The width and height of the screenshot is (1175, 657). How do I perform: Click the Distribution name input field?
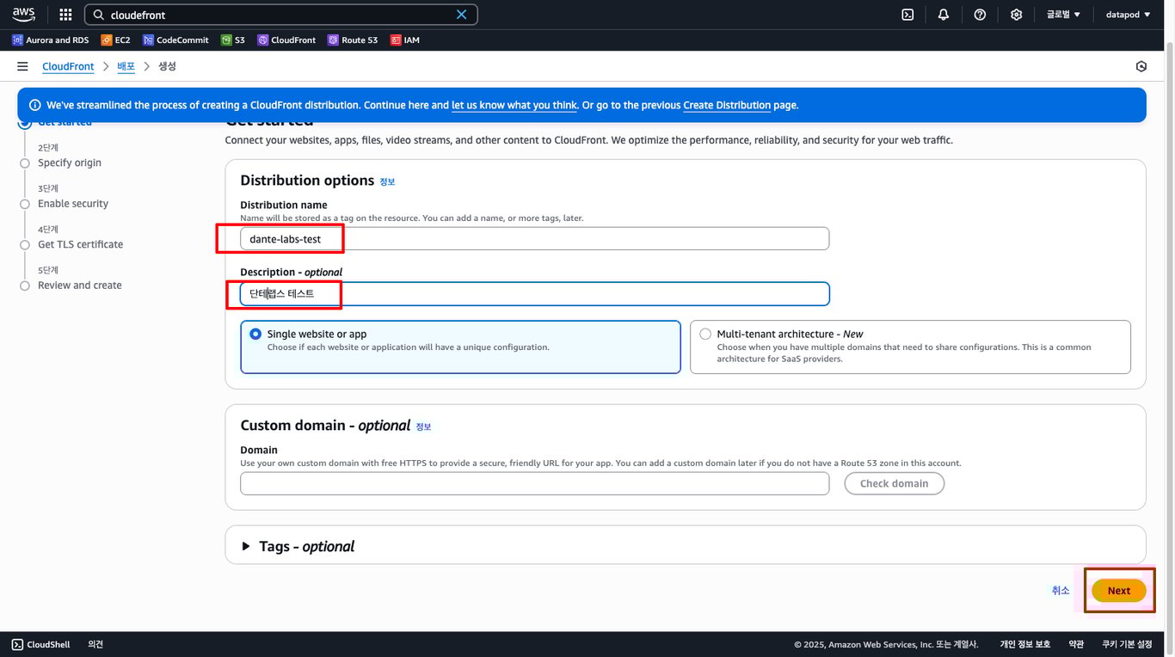click(534, 238)
